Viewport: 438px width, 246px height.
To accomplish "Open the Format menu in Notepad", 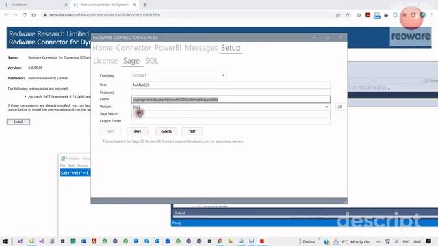I will (83, 165).
